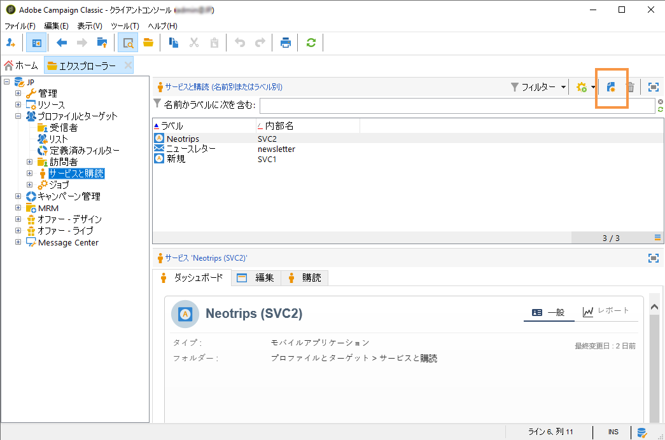
Task: Maximize the list panel with the expand icon
Action: tap(654, 87)
